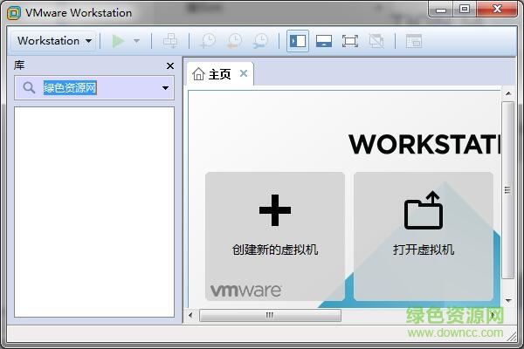Click the green power on play button
The height and width of the screenshot is (349, 524).
118,41
